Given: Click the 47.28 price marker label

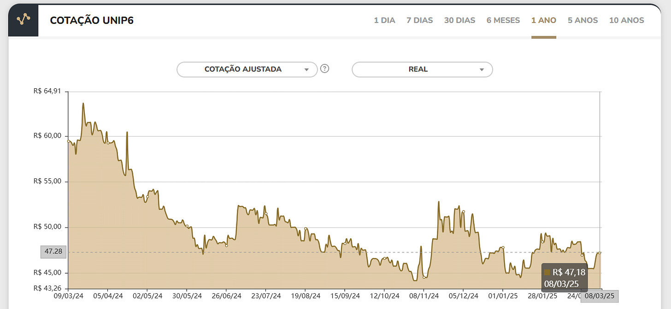Looking at the screenshot, I should (53, 252).
